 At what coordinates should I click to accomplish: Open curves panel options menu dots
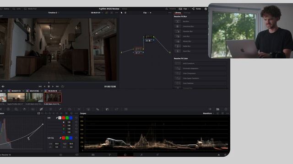click(x=76, y=113)
